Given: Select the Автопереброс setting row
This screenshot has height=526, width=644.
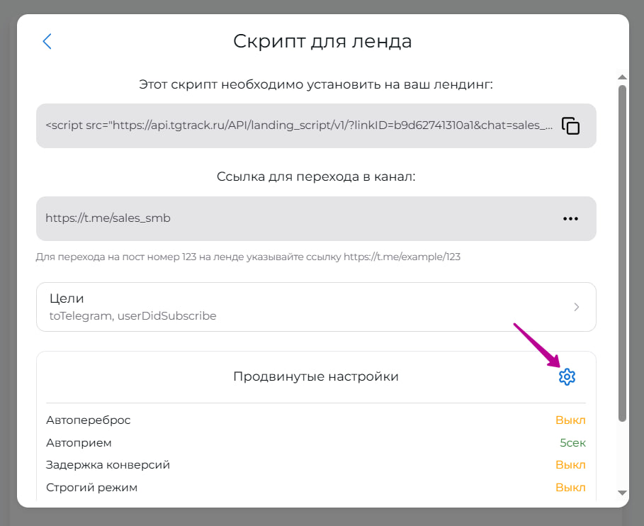Looking at the screenshot, I should (316, 420).
